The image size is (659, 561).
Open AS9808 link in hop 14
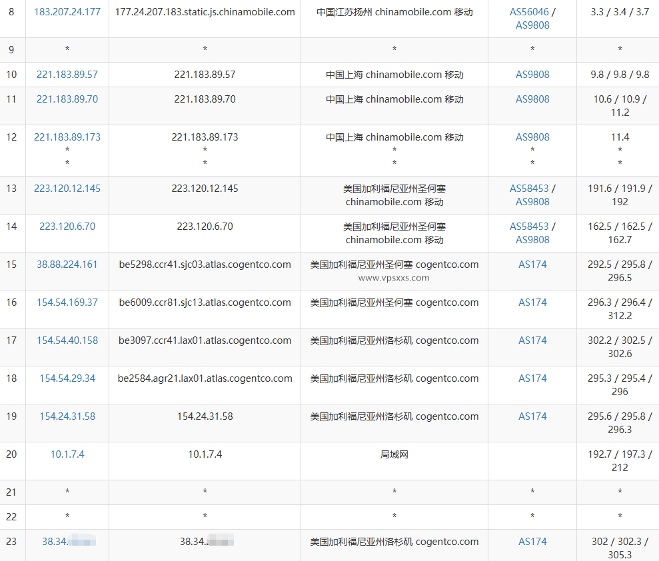532,240
